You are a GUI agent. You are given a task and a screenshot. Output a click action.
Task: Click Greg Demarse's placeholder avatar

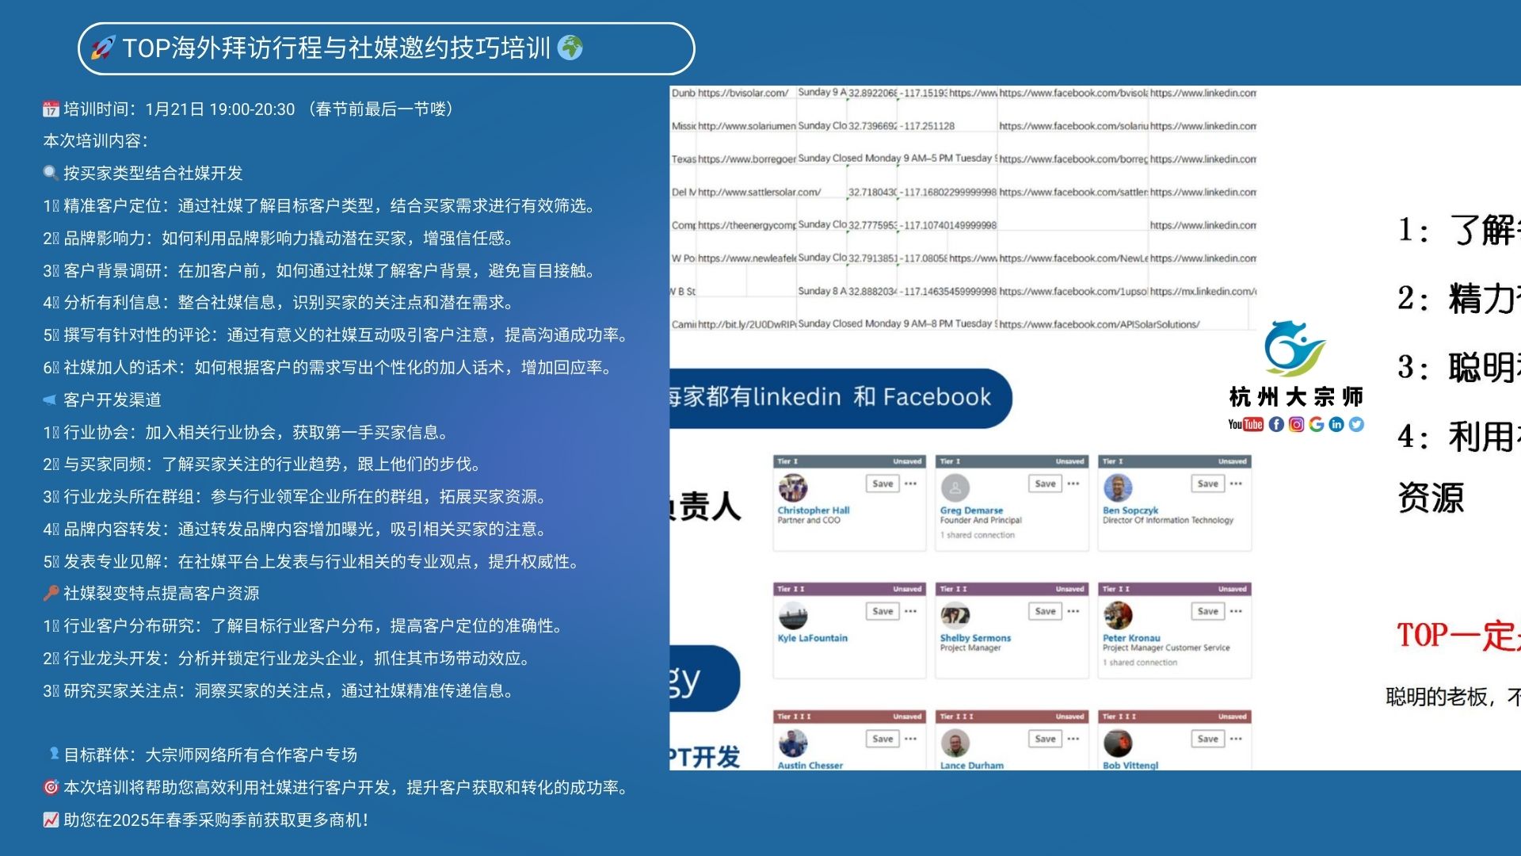pyautogui.click(x=955, y=487)
